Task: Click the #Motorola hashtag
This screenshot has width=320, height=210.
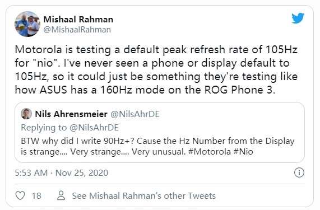Action: pyautogui.click(x=210, y=152)
